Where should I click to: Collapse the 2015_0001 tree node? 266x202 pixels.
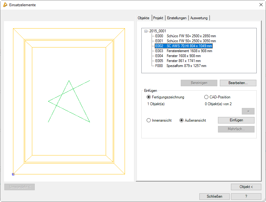click(146, 31)
